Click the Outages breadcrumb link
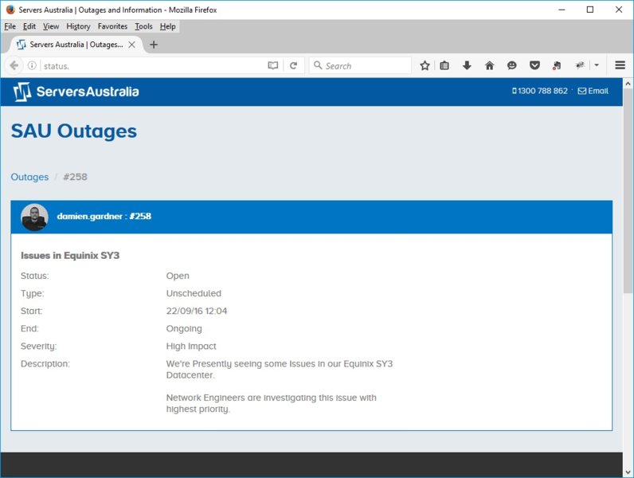This screenshot has height=478, width=634. point(29,177)
